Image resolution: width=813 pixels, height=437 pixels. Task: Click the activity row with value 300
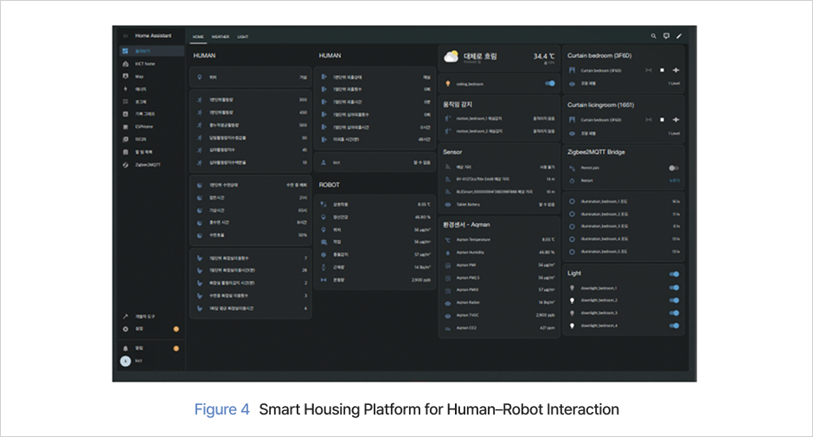point(251,99)
